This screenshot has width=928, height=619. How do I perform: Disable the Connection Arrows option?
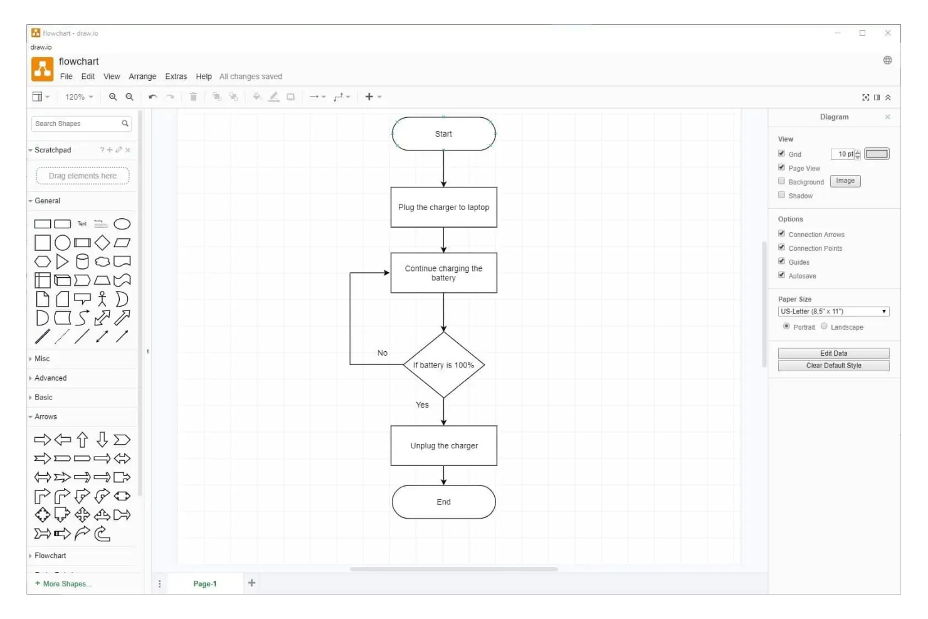pyautogui.click(x=782, y=233)
